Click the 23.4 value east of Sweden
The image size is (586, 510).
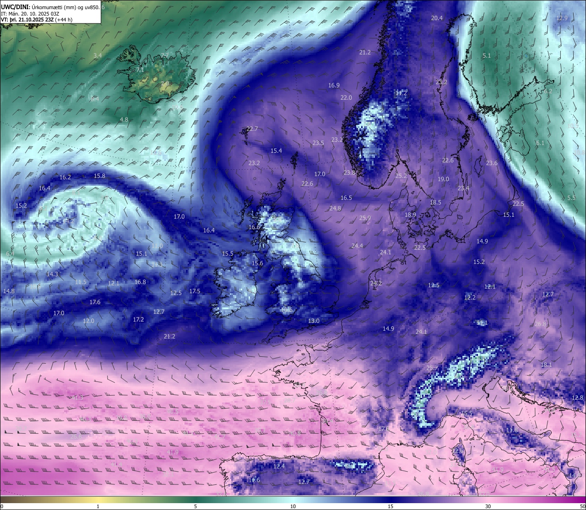[463, 188]
